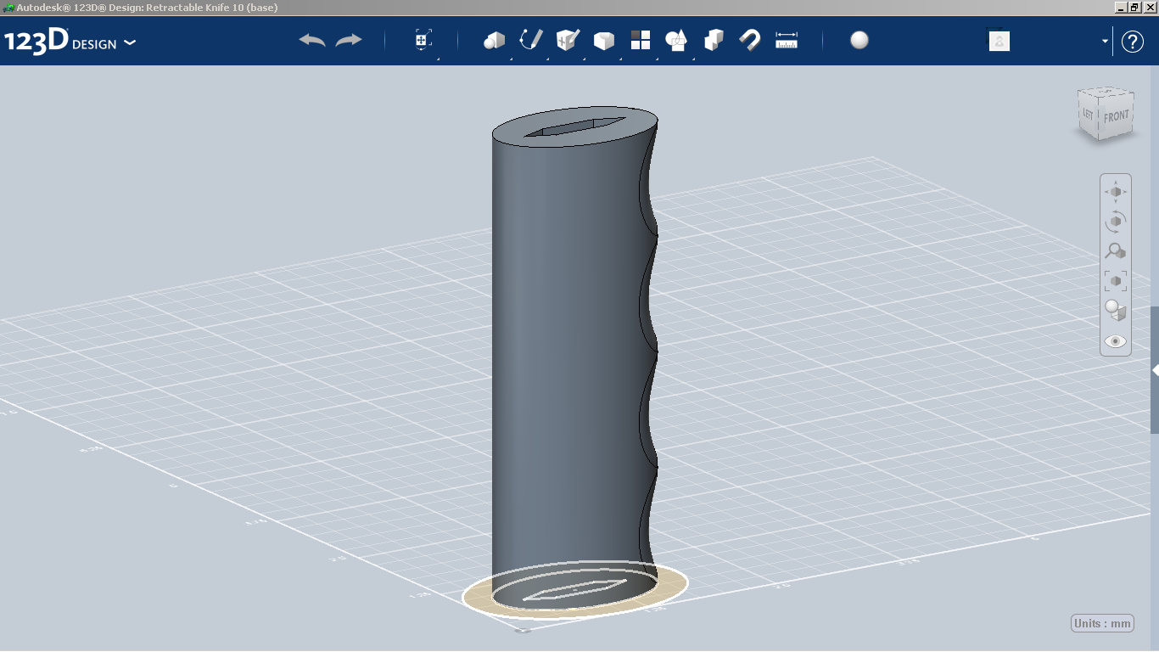Click the FRONT face of the view cube
The width and height of the screenshot is (1159, 652).
point(1116,115)
